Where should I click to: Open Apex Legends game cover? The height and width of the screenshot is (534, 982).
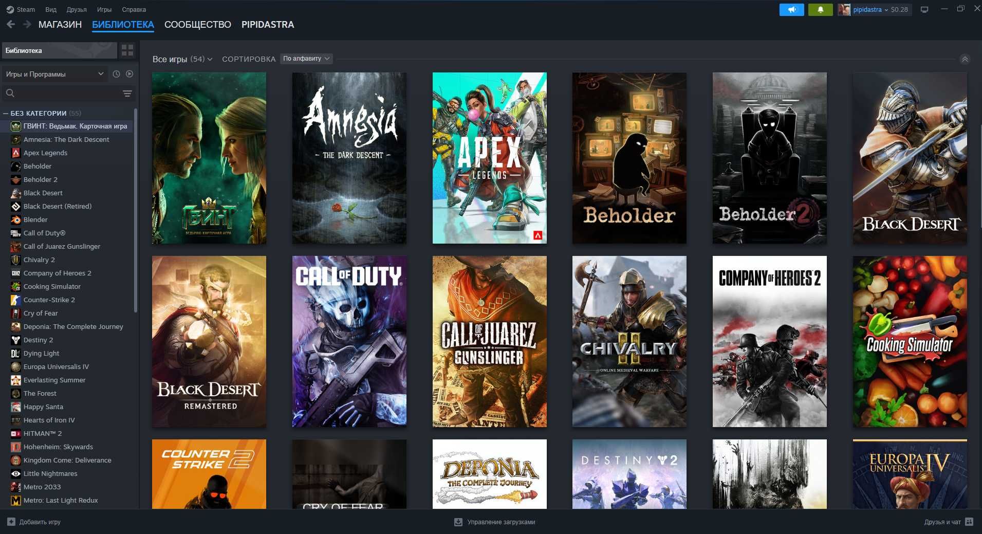[490, 158]
